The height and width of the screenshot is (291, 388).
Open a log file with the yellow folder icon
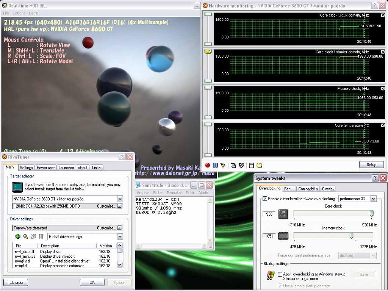click(259, 165)
